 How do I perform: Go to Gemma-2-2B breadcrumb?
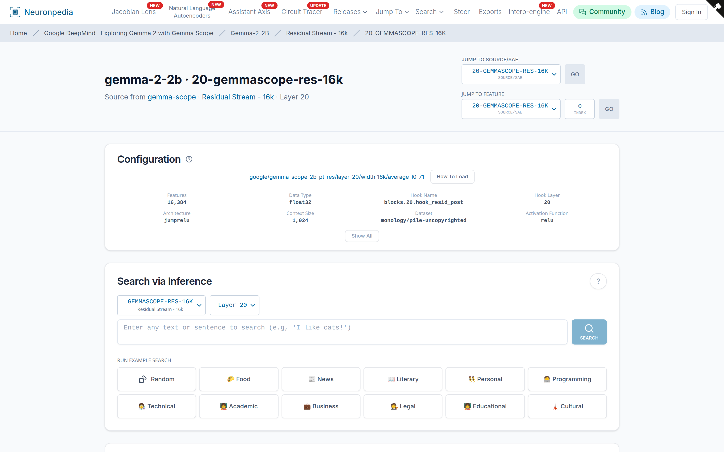(250, 33)
